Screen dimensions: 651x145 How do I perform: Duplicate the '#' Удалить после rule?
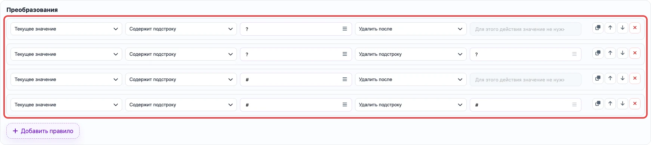[x=598, y=78]
